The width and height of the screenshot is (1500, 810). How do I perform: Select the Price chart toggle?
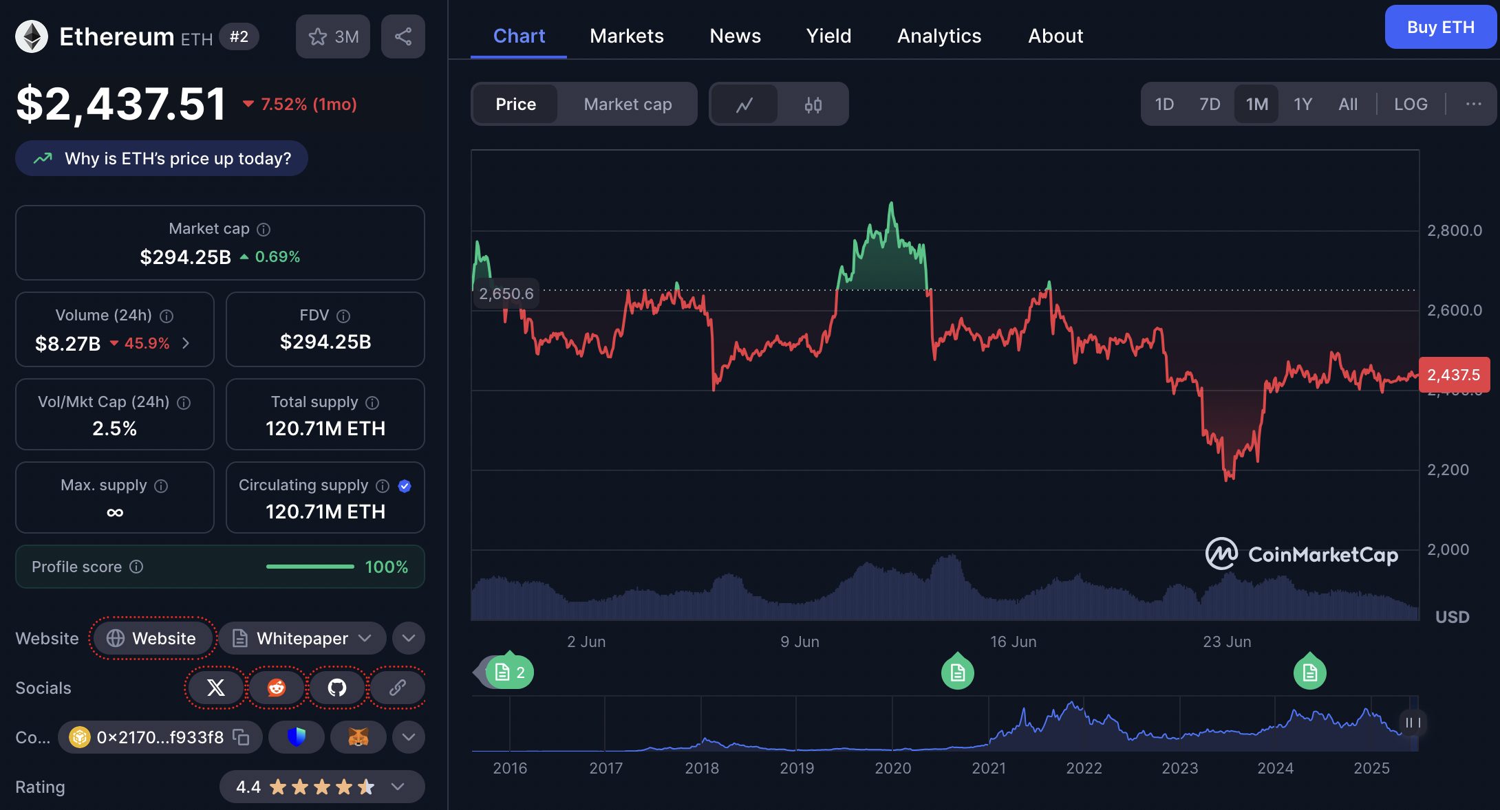pyautogui.click(x=516, y=105)
